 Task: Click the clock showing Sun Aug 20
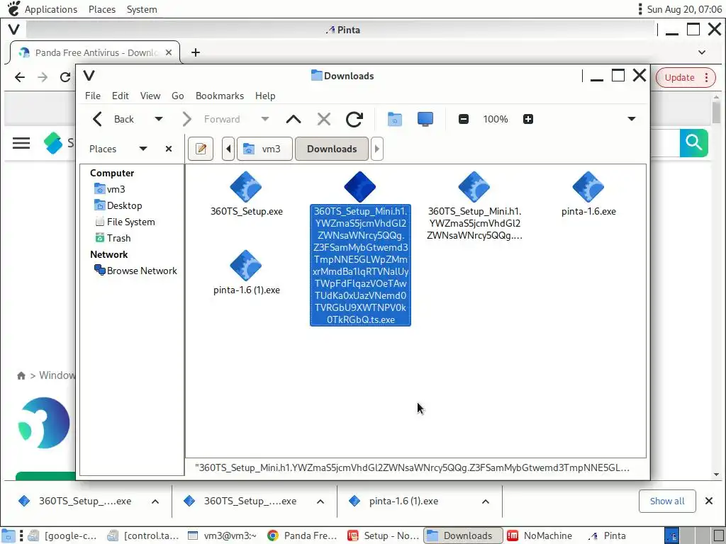pyautogui.click(x=684, y=9)
